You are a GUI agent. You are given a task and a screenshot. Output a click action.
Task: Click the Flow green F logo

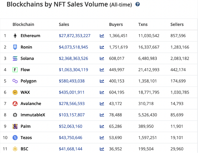coord(15,70)
